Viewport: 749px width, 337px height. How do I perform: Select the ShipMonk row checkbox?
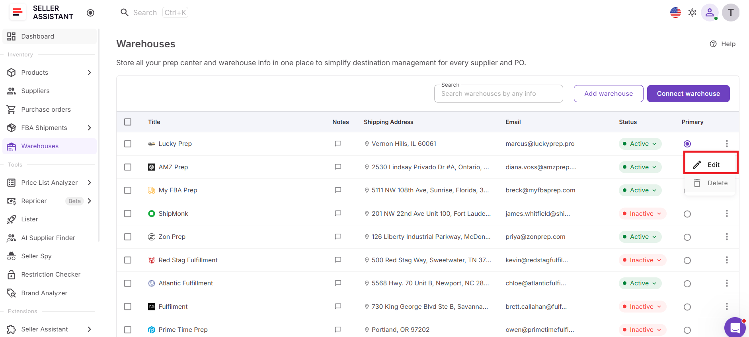click(128, 214)
